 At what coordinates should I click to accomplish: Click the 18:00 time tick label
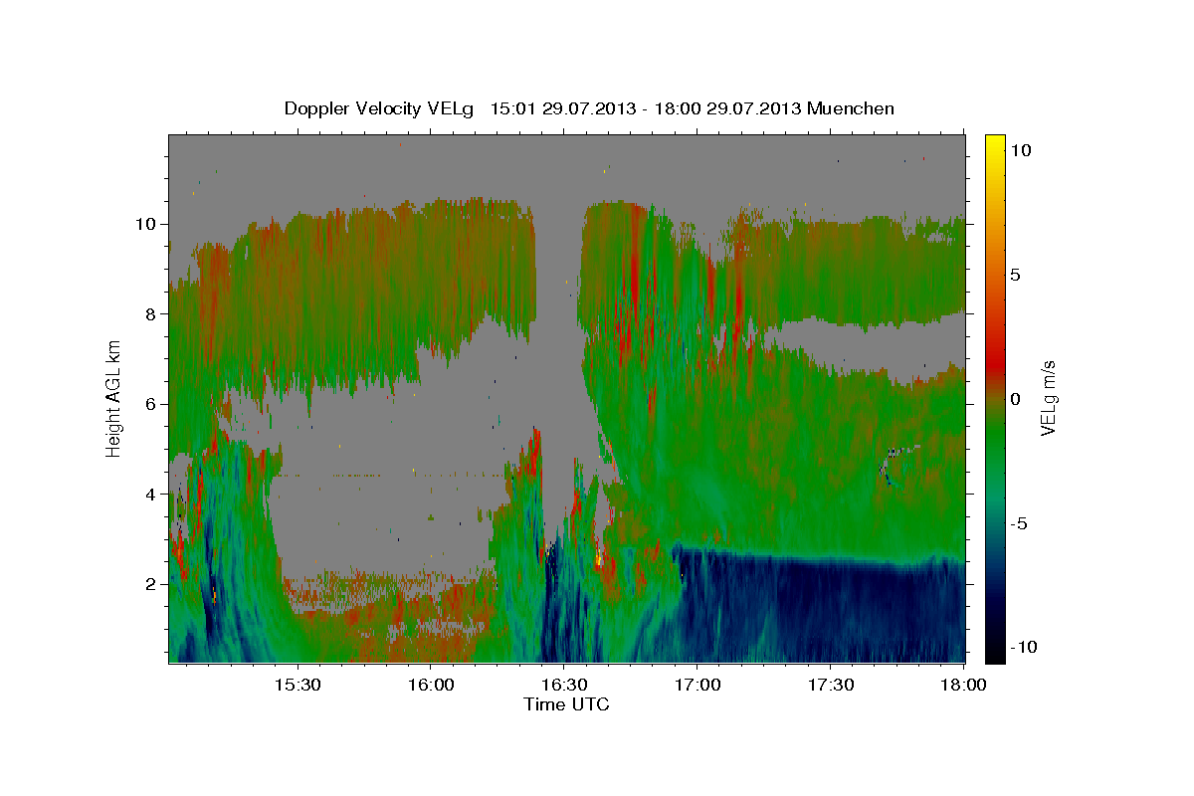tap(963, 685)
